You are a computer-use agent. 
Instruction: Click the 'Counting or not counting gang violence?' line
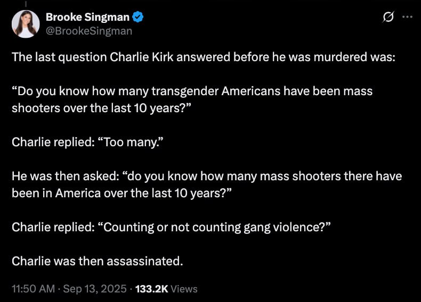click(x=171, y=227)
